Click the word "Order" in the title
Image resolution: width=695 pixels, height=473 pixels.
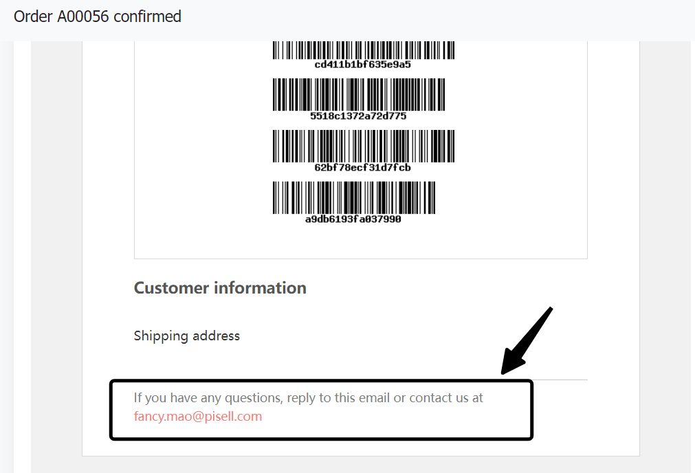[33, 16]
